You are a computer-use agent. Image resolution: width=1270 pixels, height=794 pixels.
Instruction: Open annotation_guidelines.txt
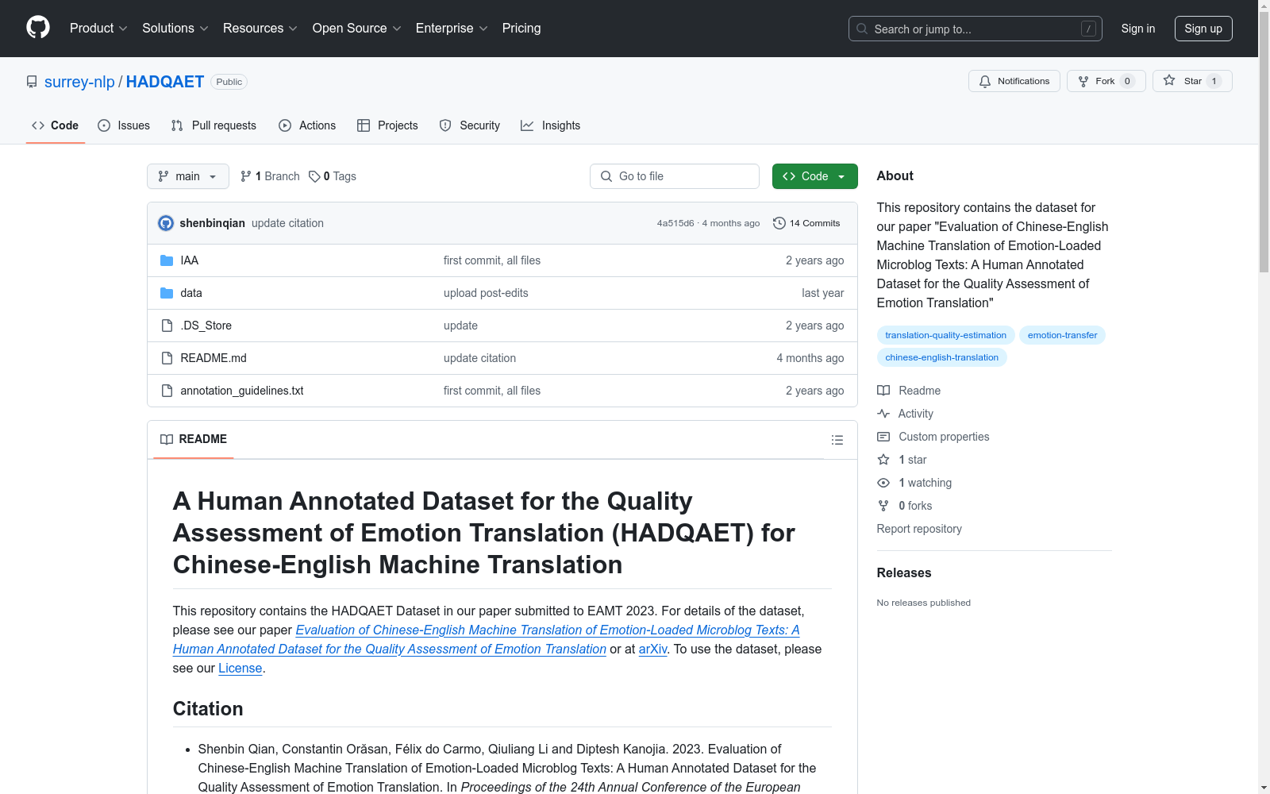[242, 391]
